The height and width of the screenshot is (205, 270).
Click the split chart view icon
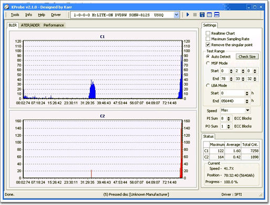(217, 15)
